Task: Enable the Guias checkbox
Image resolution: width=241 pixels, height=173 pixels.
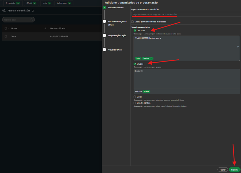Action: point(135,97)
